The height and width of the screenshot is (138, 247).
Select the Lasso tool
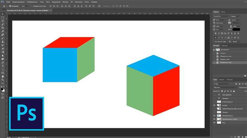pos(3,21)
